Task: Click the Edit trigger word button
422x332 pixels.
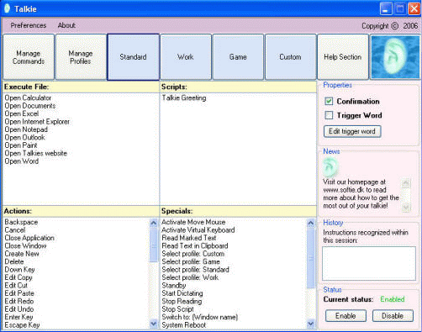Action: (x=352, y=131)
